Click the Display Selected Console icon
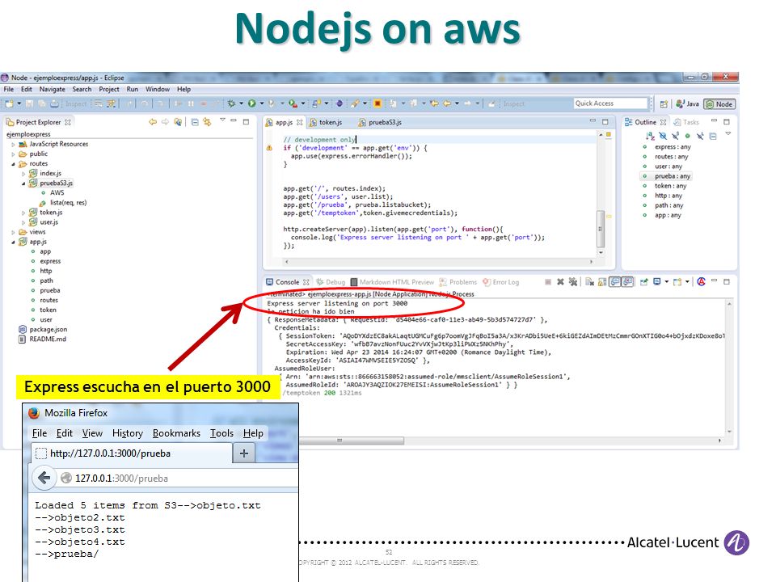This screenshot has width=776, height=582. (656, 281)
